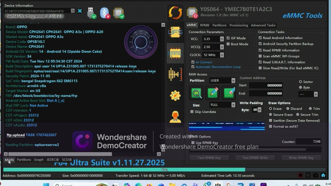Click the camera screenshot icon in status bar
Viewport: 331px width, 186px height.
pos(315,175)
